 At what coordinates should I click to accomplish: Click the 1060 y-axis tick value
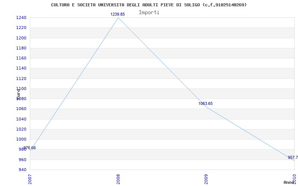pos(21,109)
